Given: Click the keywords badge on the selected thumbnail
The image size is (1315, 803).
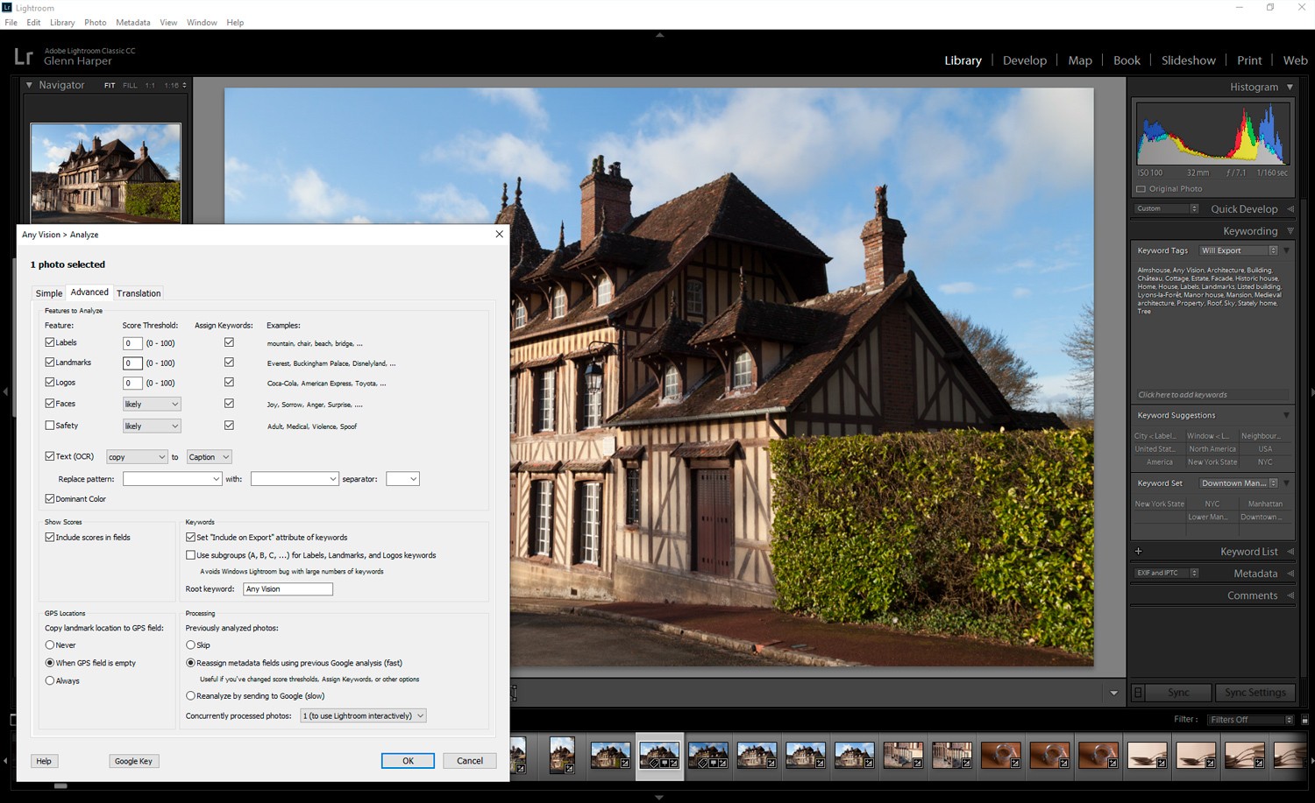Looking at the screenshot, I should click(654, 763).
